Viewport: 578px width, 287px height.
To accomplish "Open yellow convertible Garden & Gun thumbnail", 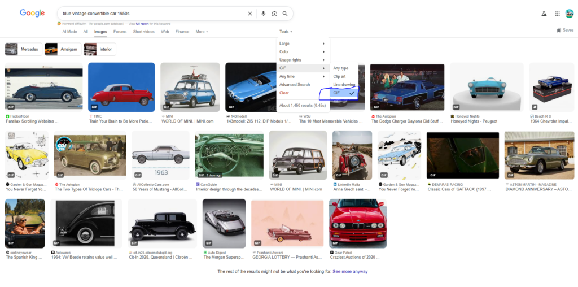I will pos(27,155).
